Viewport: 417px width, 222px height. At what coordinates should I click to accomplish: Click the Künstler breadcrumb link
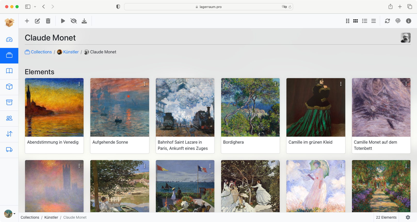pyautogui.click(x=68, y=52)
